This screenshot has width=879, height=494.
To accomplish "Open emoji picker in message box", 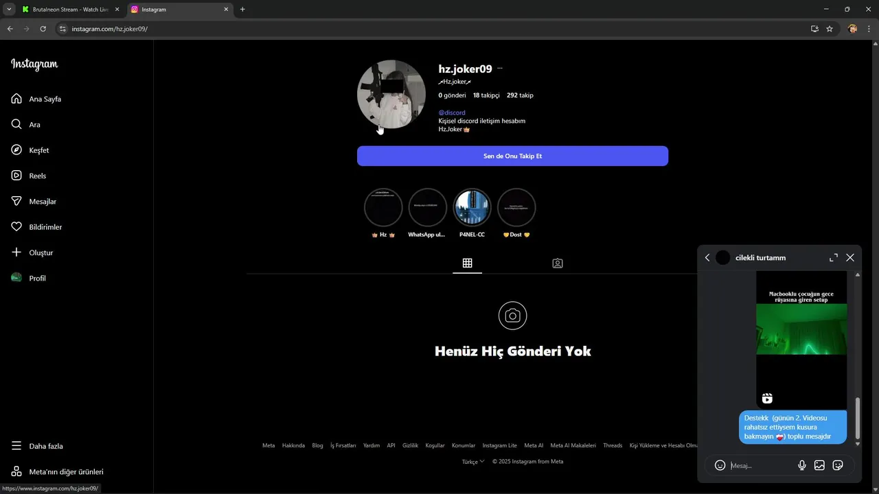I will 720,465.
